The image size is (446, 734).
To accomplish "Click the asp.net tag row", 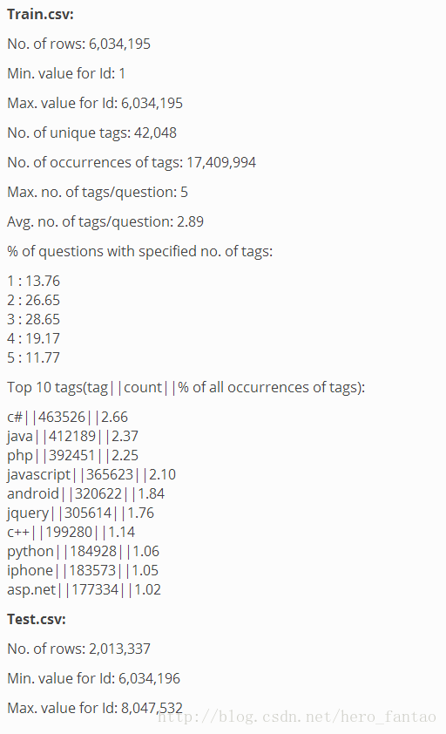I will click(x=84, y=590).
